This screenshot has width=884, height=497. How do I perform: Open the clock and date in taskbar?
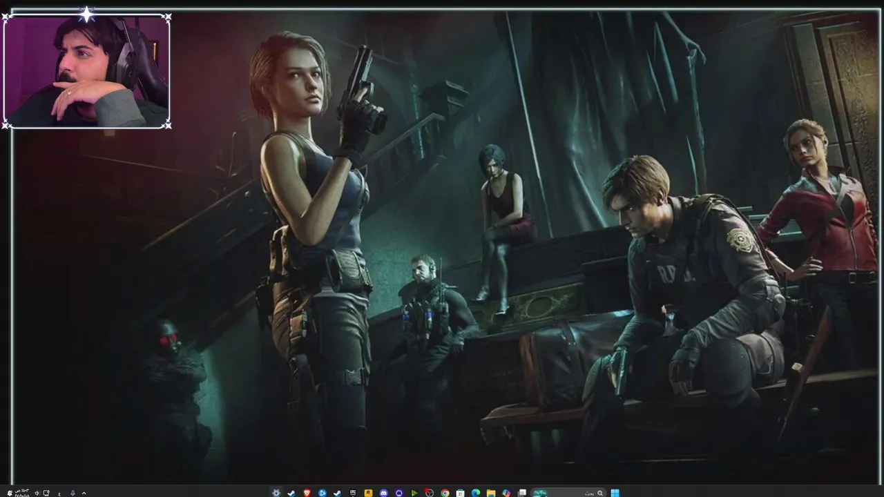[x=22, y=493]
